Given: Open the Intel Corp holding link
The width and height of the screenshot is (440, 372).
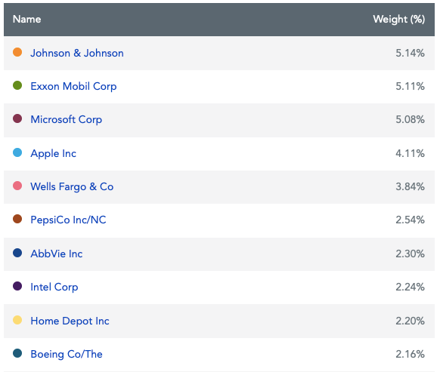Looking at the screenshot, I should pyautogui.click(x=54, y=287).
